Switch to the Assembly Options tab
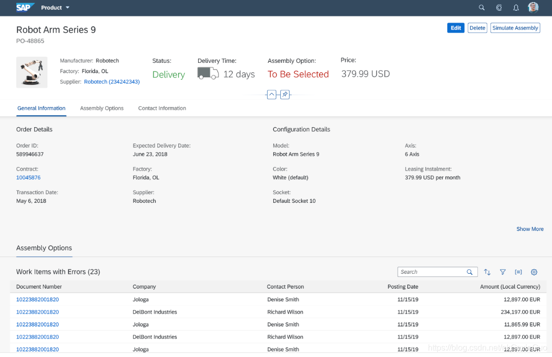The height and width of the screenshot is (357, 552). [102, 108]
